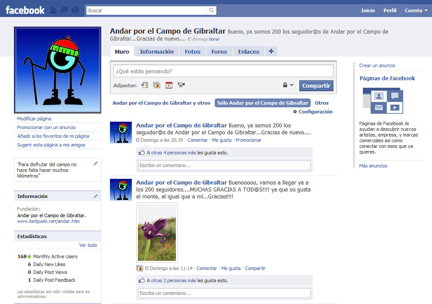The image size is (432, 304).
Task: Show Andar por el Campo de Gibraltar y otros
Action: click(161, 103)
